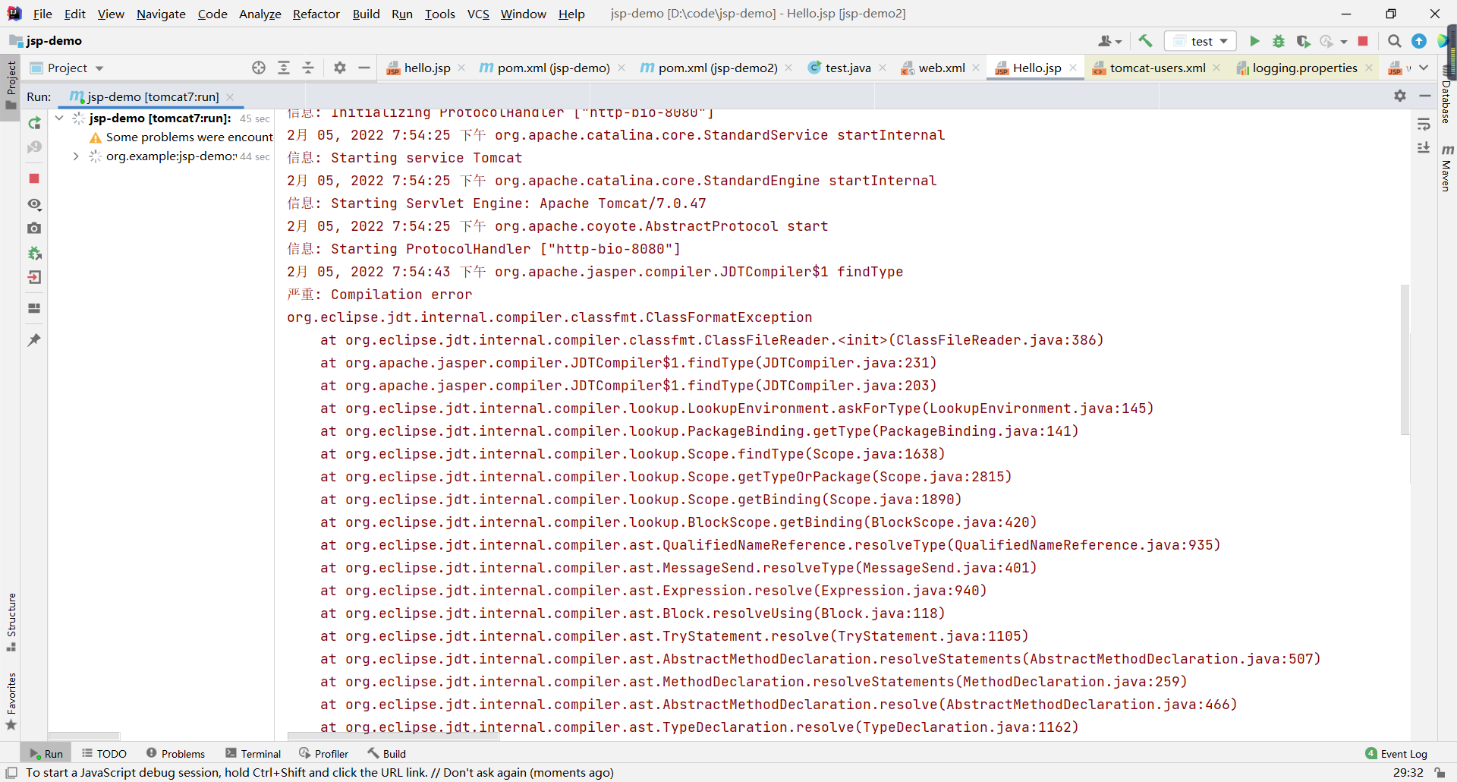The width and height of the screenshot is (1457, 782).
Task: Open the Event Log
Action: pos(1396,753)
